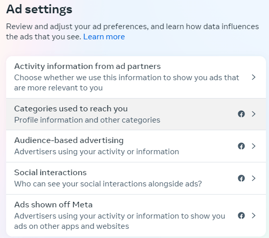Expand Categories used to reach you chevron
This screenshot has height=238, width=269.
[254, 114]
